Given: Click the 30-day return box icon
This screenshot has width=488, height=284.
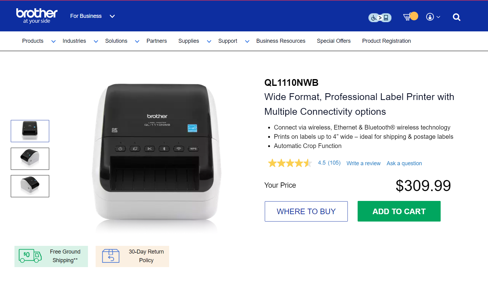Looking at the screenshot, I should coord(111,256).
